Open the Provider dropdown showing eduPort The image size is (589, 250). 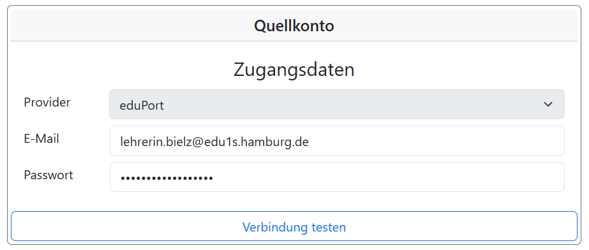(336, 105)
